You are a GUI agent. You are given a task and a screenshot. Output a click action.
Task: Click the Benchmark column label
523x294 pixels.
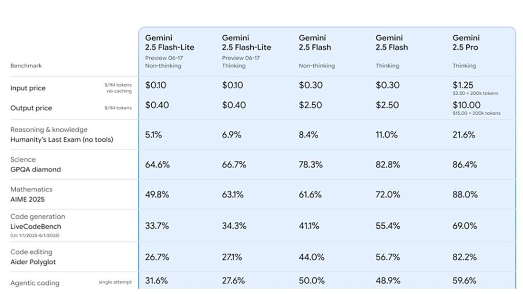coord(26,66)
